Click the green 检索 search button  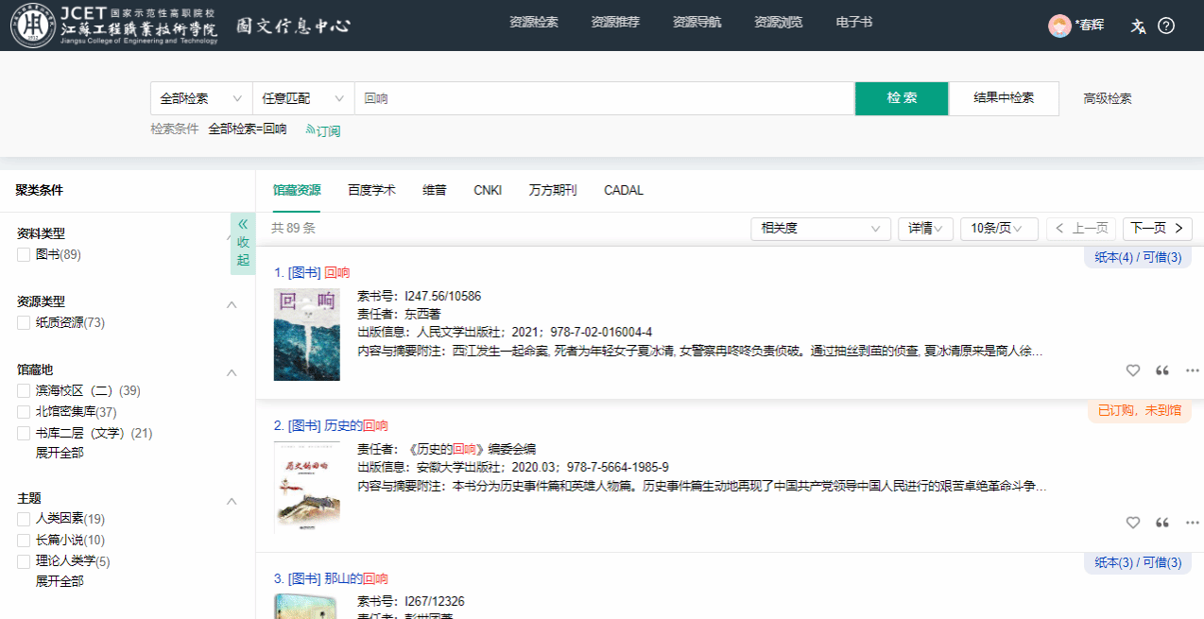pos(902,98)
